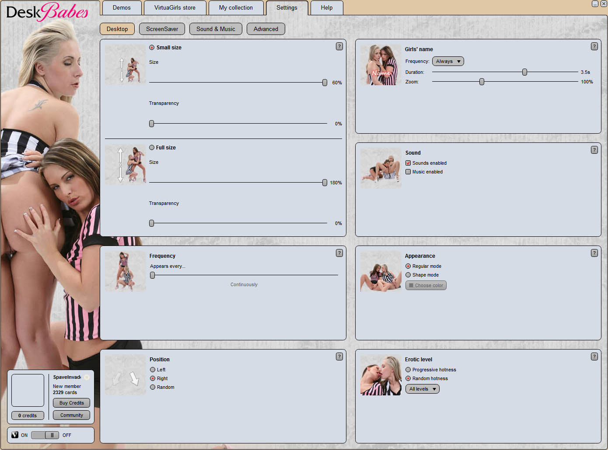The width and height of the screenshot is (608, 450).
Task: Show help for the Frequency panel
Action: pos(339,253)
